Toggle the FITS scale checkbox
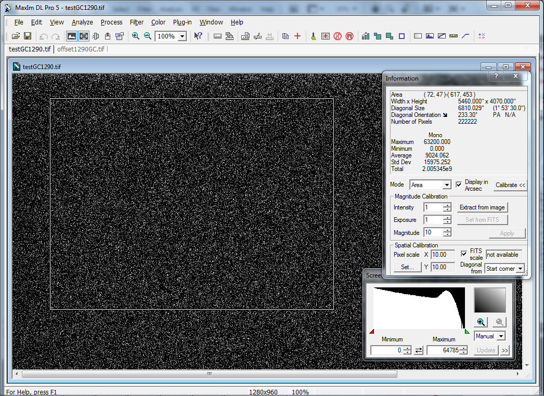This screenshot has height=396, width=544. [464, 254]
